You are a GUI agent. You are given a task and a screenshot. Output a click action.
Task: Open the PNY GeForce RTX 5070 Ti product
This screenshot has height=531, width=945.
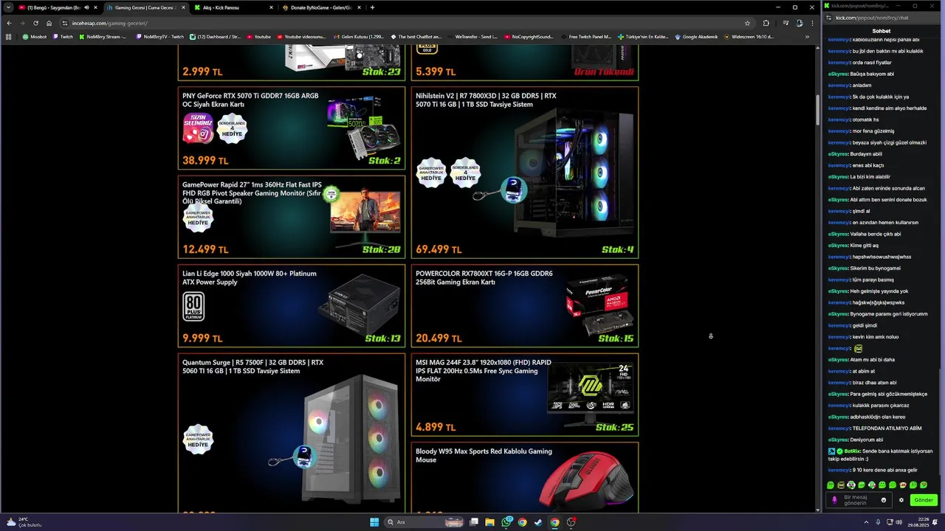tap(292, 128)
